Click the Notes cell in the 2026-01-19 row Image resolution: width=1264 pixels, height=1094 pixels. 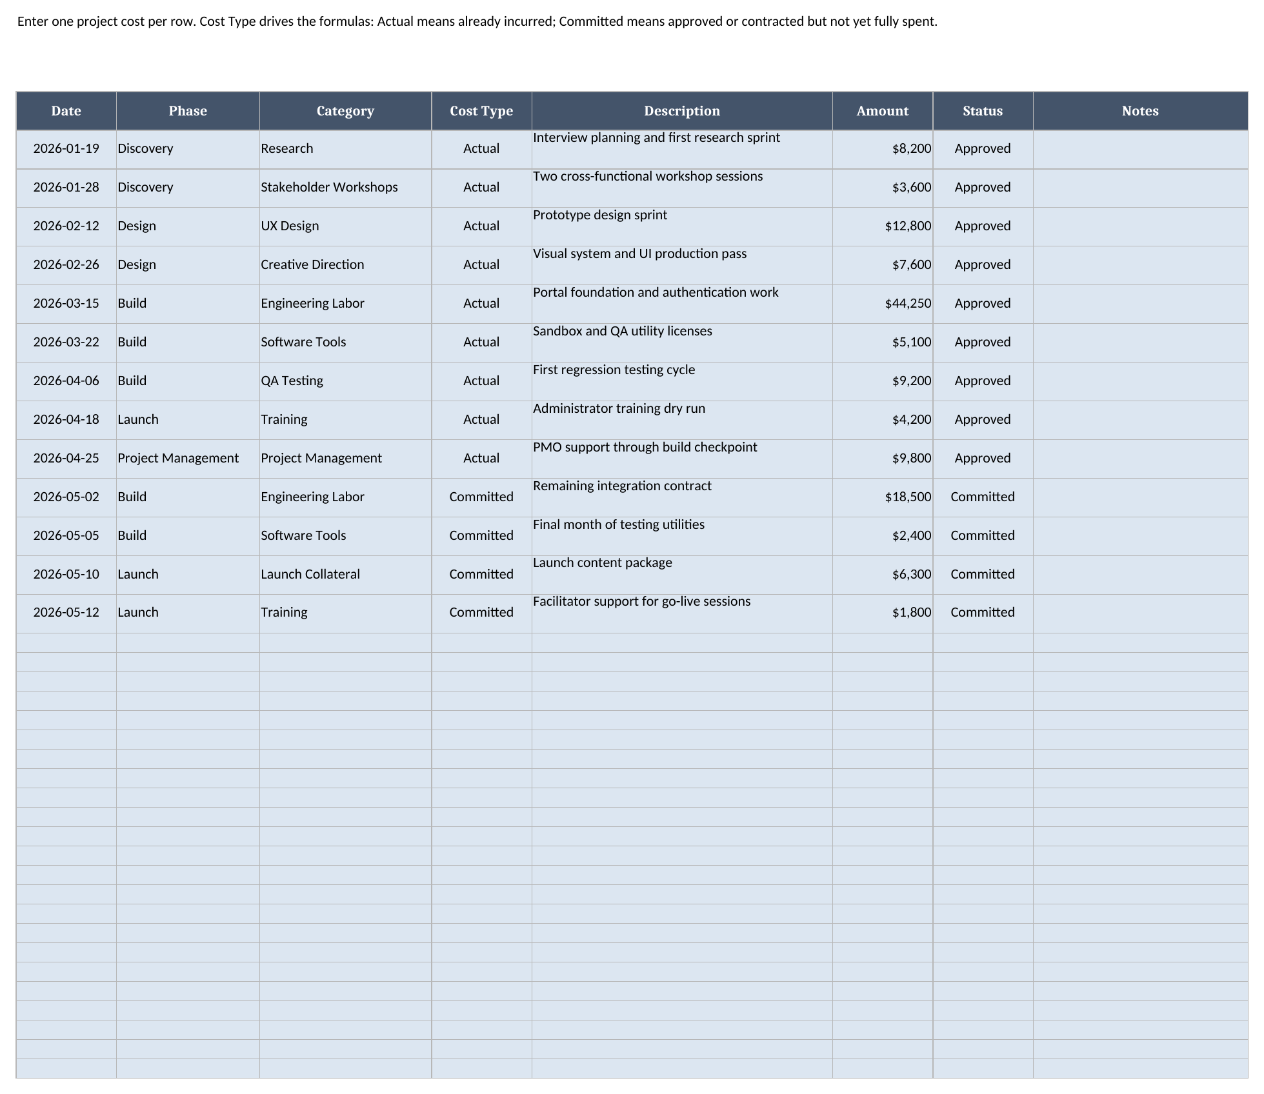[1140, 149]
